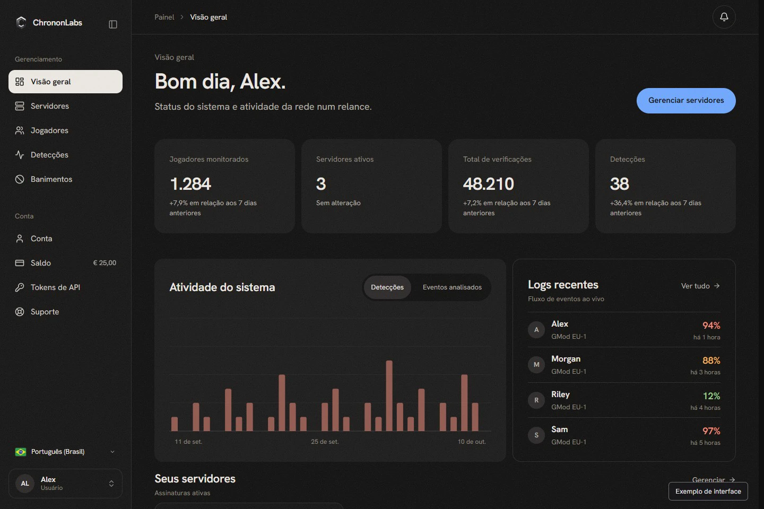Image resolution: width=764 pixels, height=509 pixels.
Task: Click the € 25,00 balance amount
Action: pyautogui.click(x=105, y=263)
